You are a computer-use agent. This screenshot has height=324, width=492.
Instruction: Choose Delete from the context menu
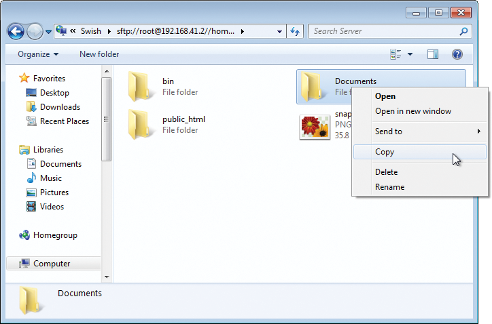[x=386, y=172]
